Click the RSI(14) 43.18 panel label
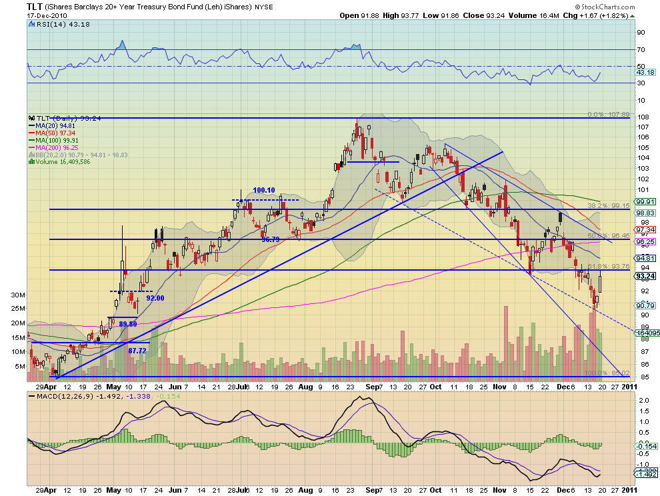 (x=63, y=25)
